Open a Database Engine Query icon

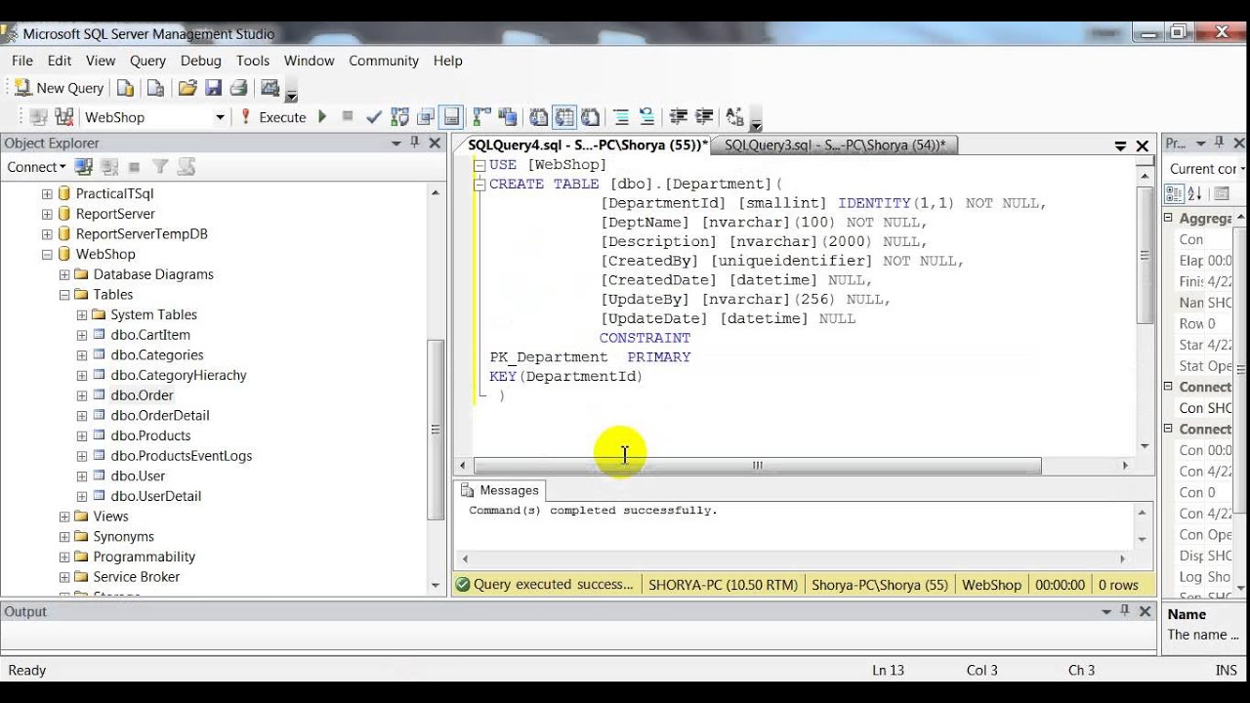coord(125,88)
